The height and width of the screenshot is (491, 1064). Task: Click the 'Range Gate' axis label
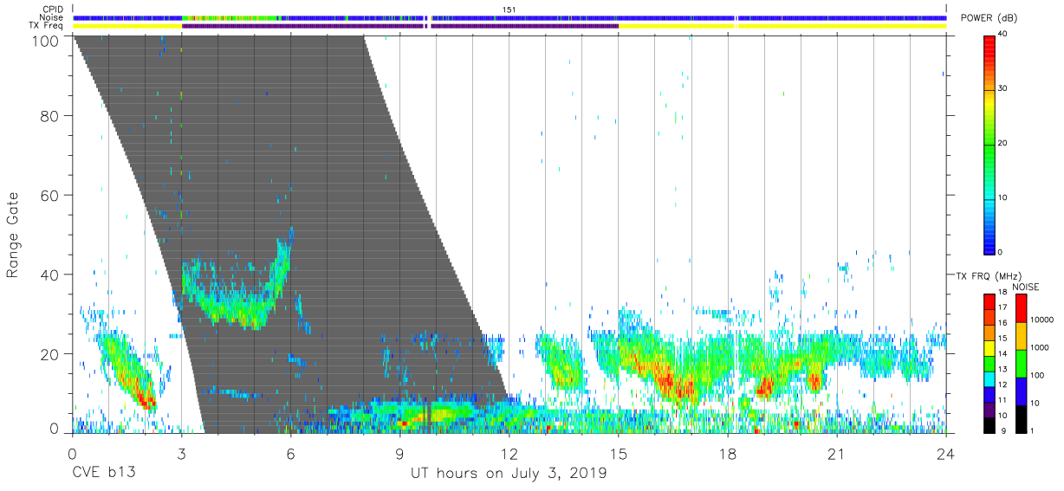[13, 235]
